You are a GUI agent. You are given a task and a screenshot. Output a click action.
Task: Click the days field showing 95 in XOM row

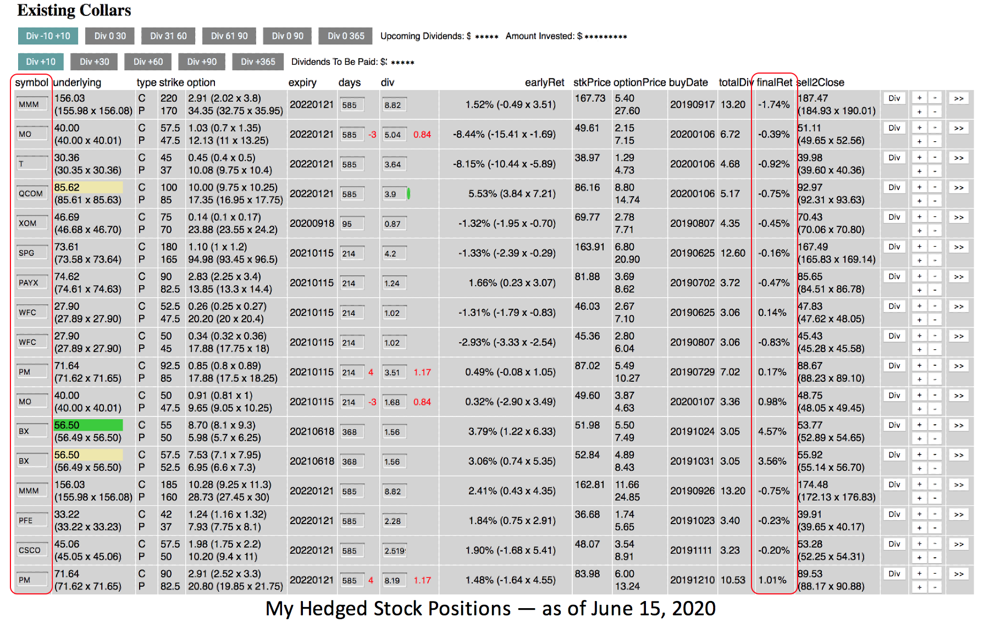(x=352, y=224)
